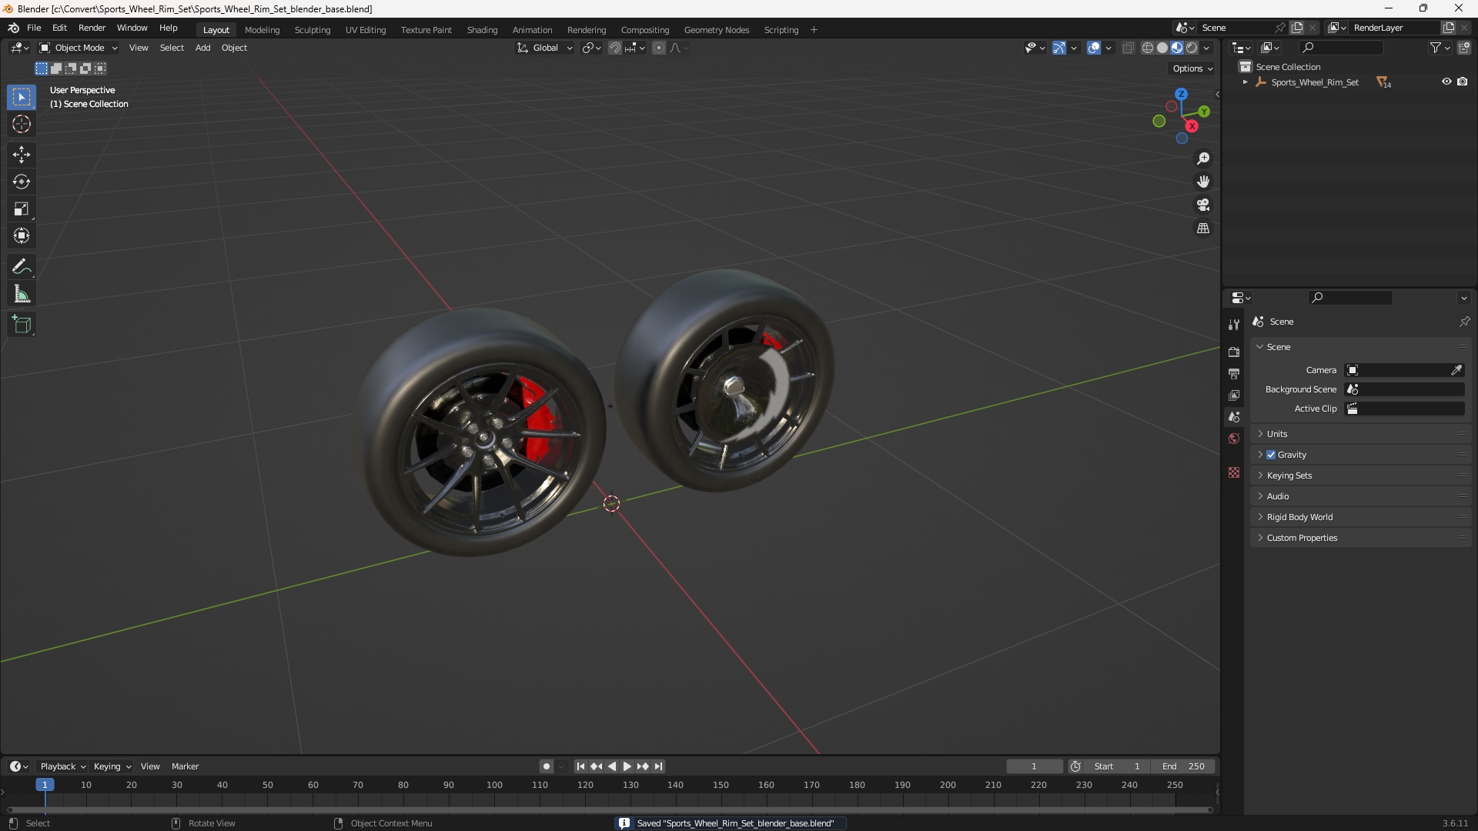
Task: Toggle auto keying record button
Action: tap(546, 766)
